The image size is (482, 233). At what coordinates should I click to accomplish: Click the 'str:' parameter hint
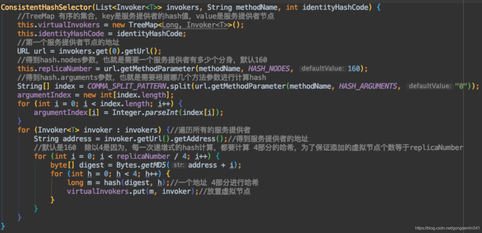point(179,165)
